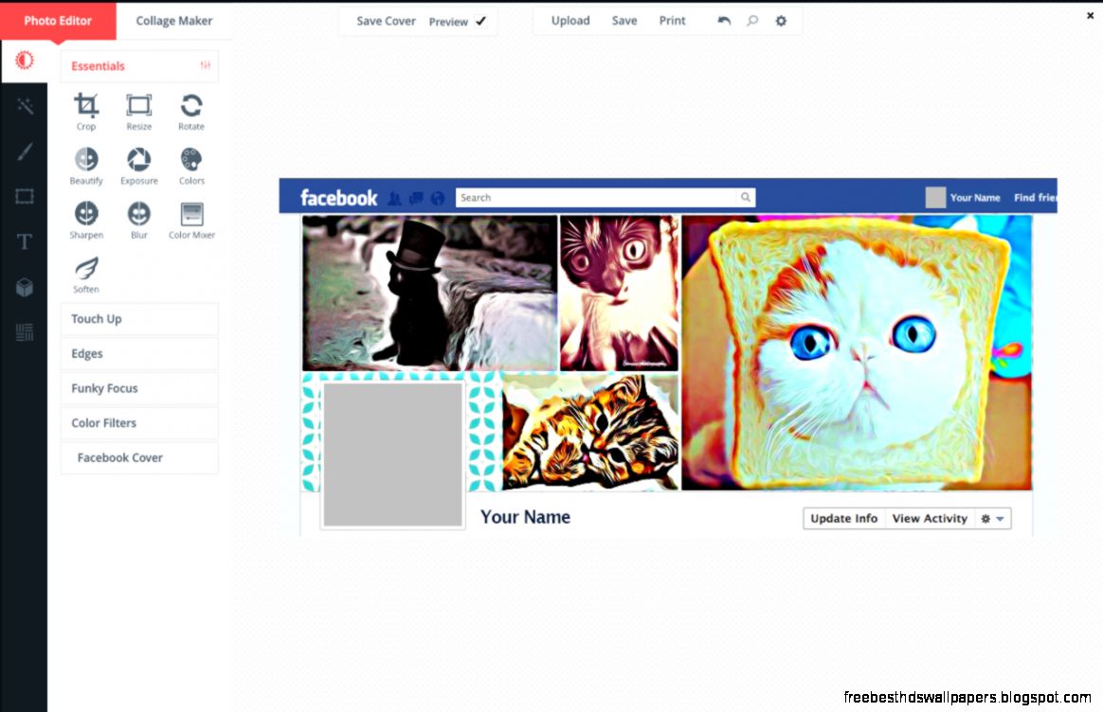Select the black cat with top hat photo

pyautogui.click(x=430, y=294)
